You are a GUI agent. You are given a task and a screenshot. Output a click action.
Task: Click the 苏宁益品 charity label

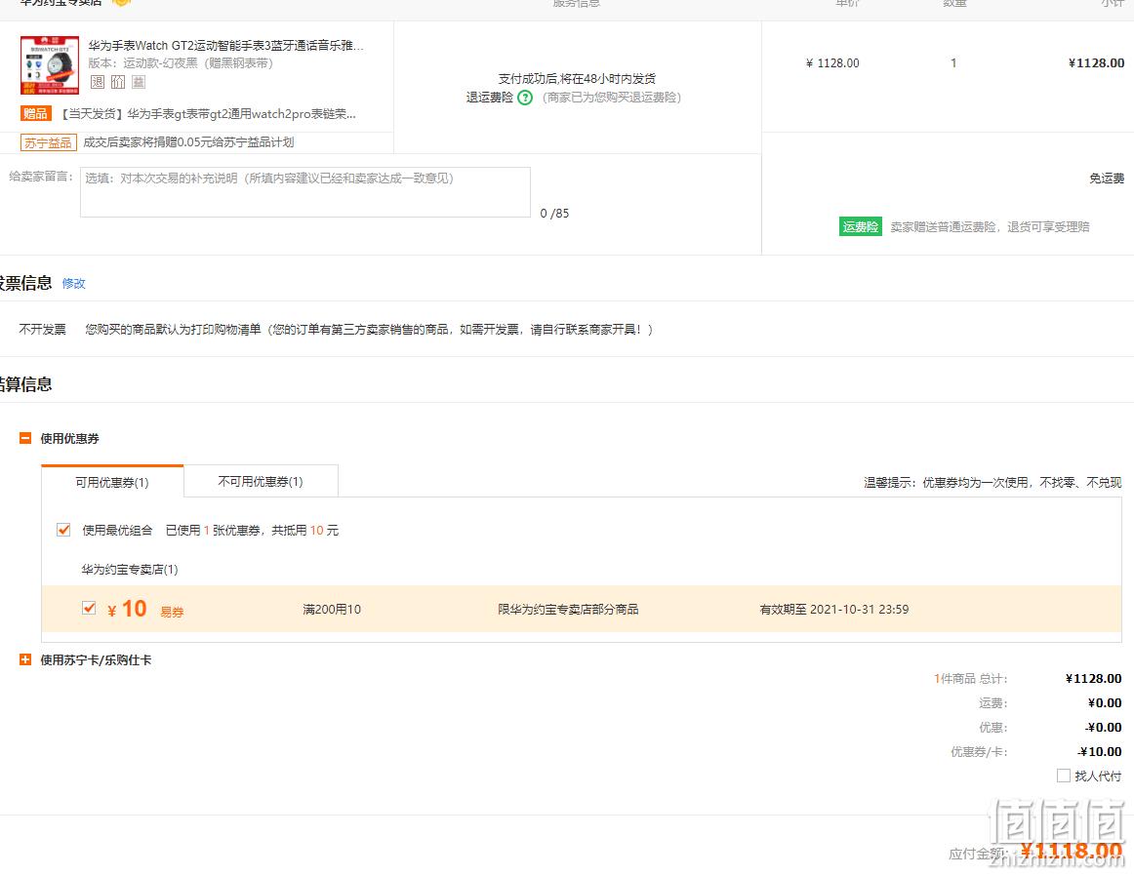coord(49,142)
